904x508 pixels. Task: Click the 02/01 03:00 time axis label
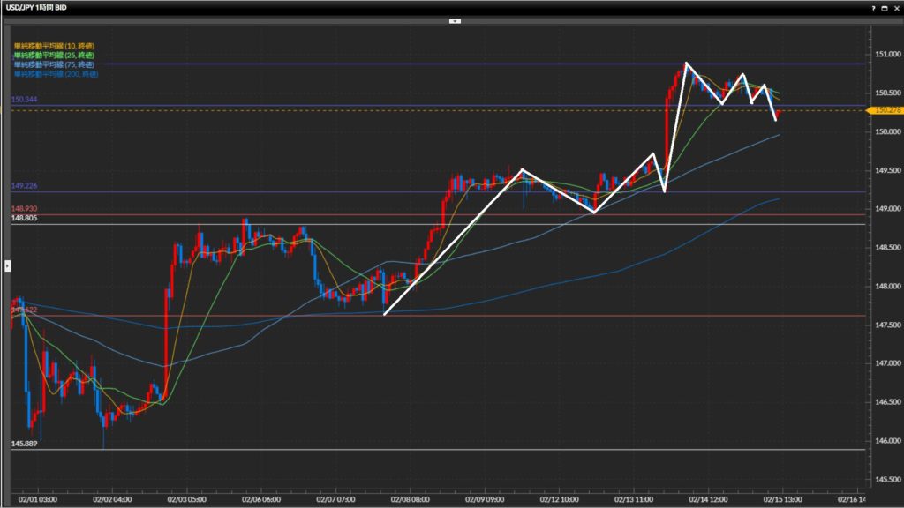point(38,498)
